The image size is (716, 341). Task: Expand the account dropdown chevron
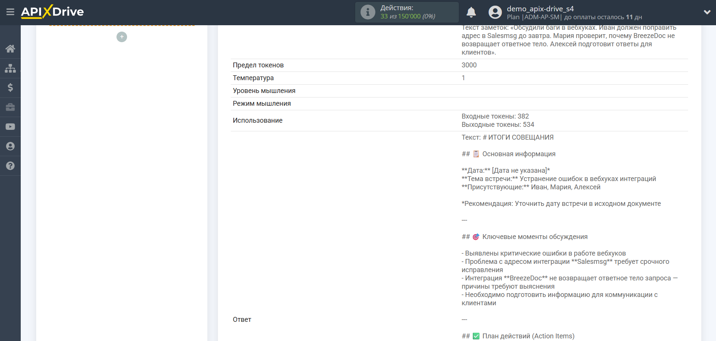click(707, 12)
